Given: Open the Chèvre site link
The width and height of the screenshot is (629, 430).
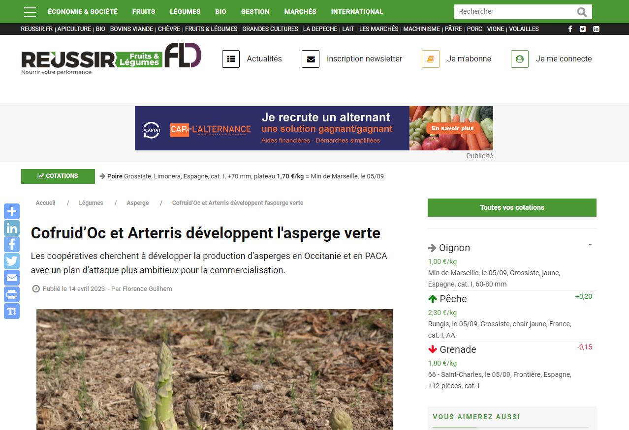Looking at the screenshot, I should click(169, 29).
